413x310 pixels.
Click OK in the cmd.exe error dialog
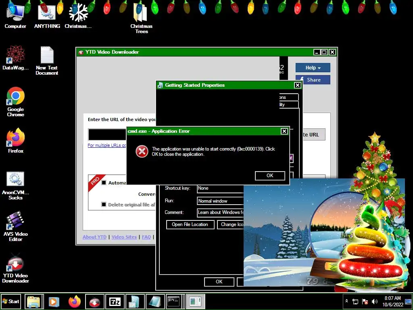[270, 176]
